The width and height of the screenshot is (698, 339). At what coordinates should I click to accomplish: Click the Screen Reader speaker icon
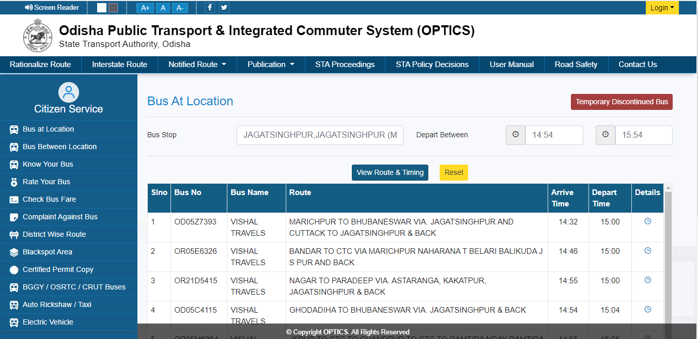point(28,8)
